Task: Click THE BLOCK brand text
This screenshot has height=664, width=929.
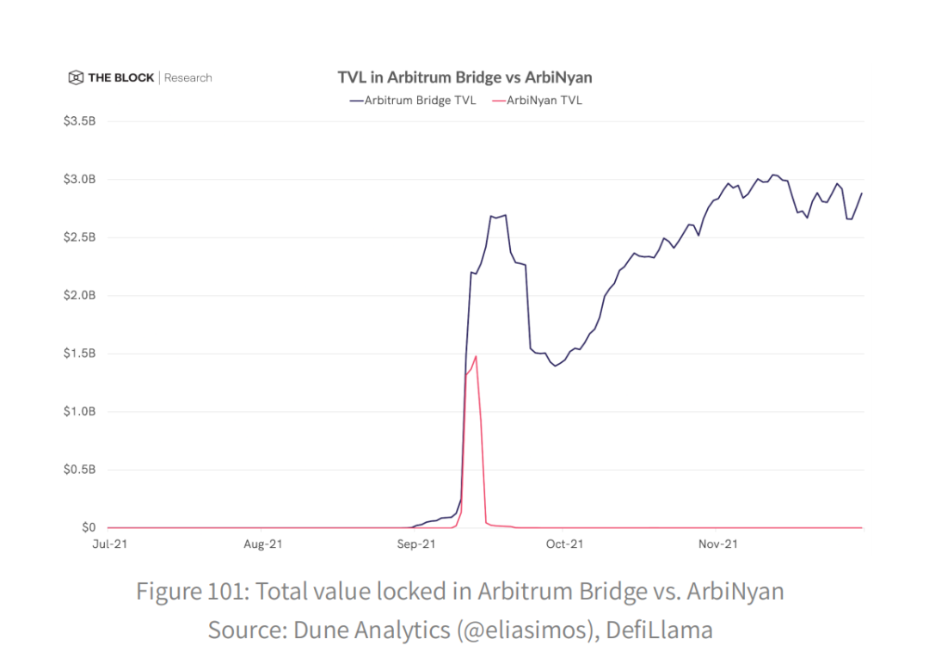Action: [121, 77]
